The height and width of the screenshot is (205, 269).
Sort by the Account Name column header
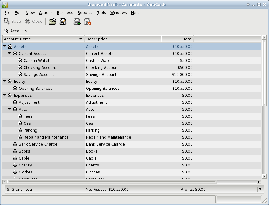44,39
